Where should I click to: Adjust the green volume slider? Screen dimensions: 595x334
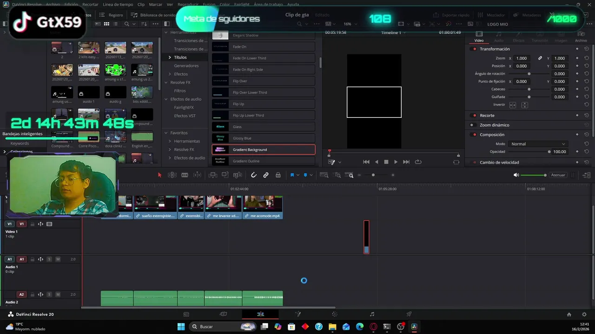[534, 175]
